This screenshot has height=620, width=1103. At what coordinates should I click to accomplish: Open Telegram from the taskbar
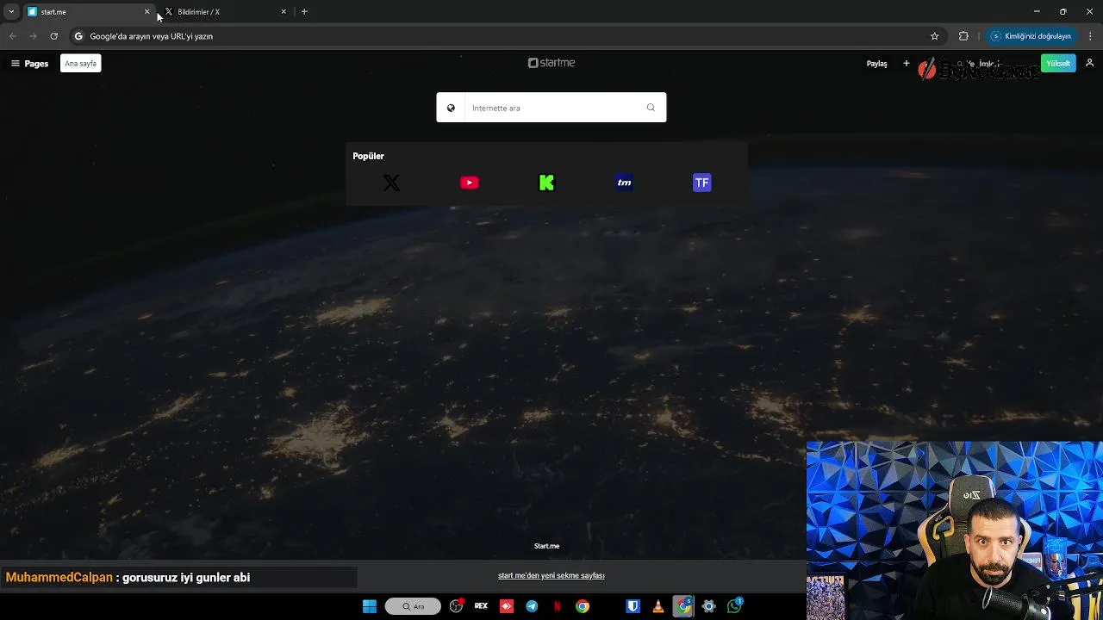click(532, 606)
